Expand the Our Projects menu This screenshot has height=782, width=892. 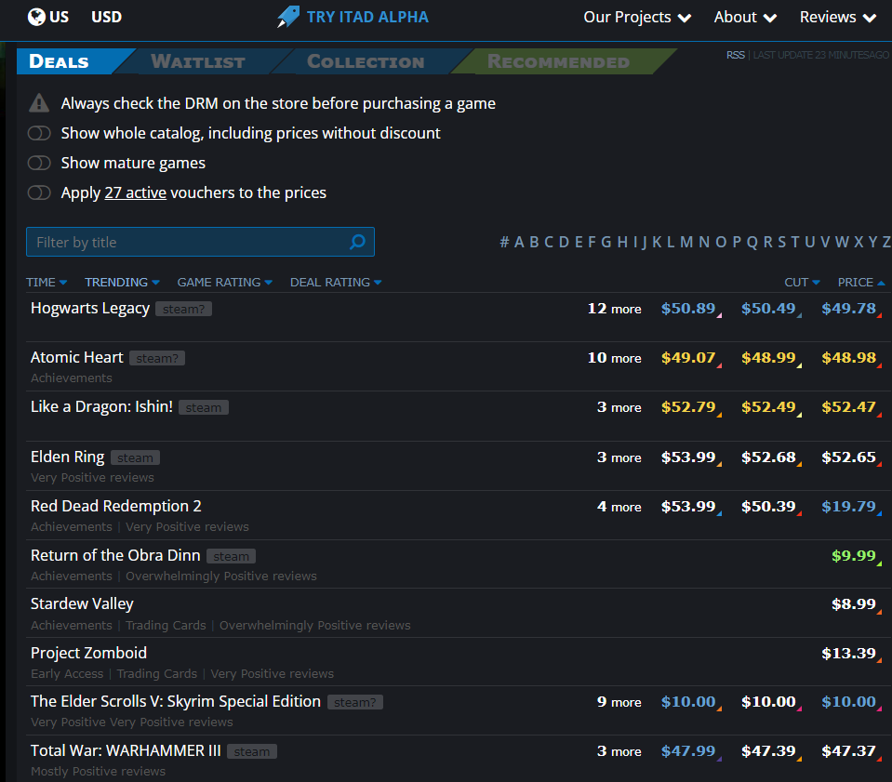(x=637, y=17)
